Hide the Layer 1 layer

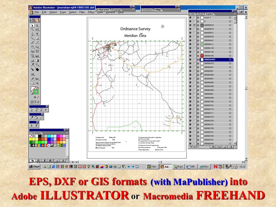(x=190, y=18)
